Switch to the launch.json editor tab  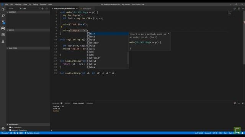coord(87,8)
